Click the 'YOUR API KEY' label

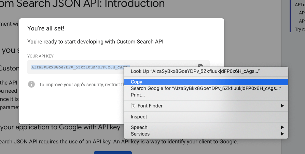tap(40, 56)
